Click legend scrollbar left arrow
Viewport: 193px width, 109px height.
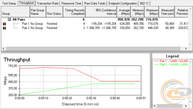click(155, 106)
